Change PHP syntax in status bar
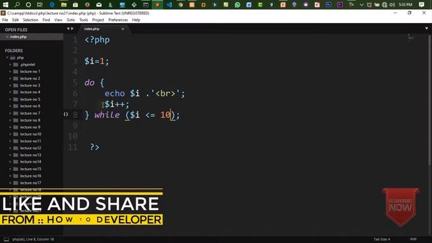 coord(413,239)
